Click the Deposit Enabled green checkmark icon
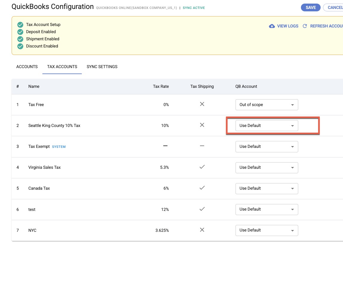Image resolution: width=343 pixels, height=282 pixels. click(x=20, y=32)
